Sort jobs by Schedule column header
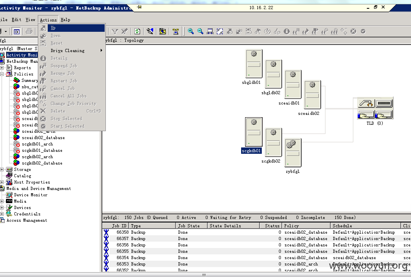 (x=366, y=226)
